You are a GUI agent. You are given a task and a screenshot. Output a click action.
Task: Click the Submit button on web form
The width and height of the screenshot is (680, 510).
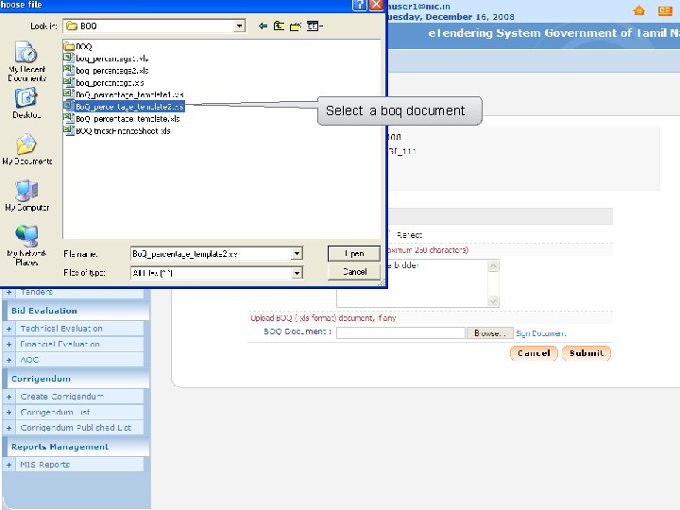coord(586,353)
